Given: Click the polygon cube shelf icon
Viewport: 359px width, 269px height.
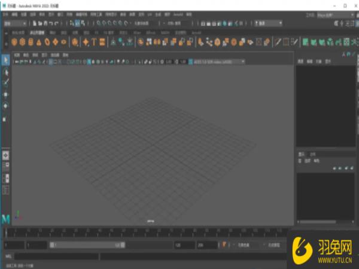Looking at the screenshot, I should (x=22, y=42).
